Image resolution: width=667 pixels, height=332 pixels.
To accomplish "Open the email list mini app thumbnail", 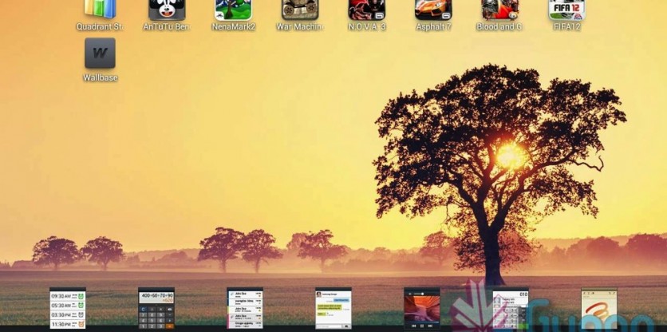I will click(x=244, y=310).
